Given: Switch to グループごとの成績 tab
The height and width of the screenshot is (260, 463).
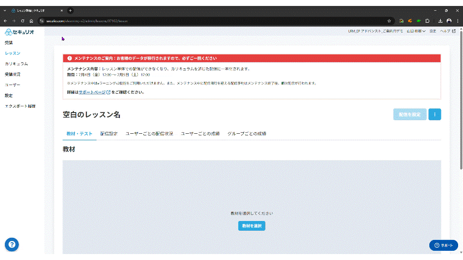Looking at the screenshot, I should coord(247,134).
